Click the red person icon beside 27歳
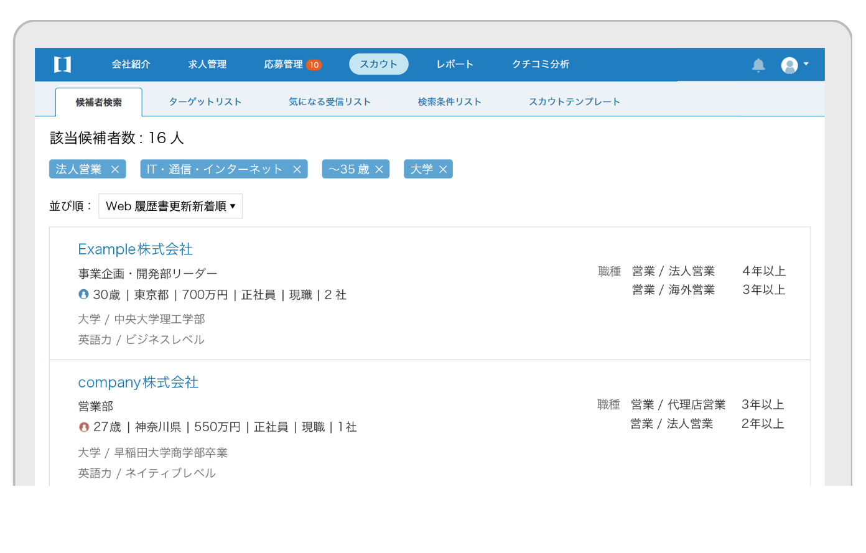This screenshot has width=866, height=553. pyautogui.click(x=84, y=427)
